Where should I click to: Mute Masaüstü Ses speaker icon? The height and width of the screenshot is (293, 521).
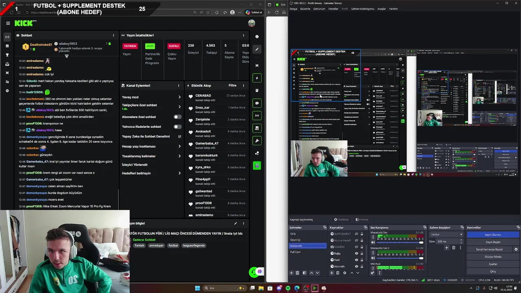pyautogui.click(x=373, y=242)
